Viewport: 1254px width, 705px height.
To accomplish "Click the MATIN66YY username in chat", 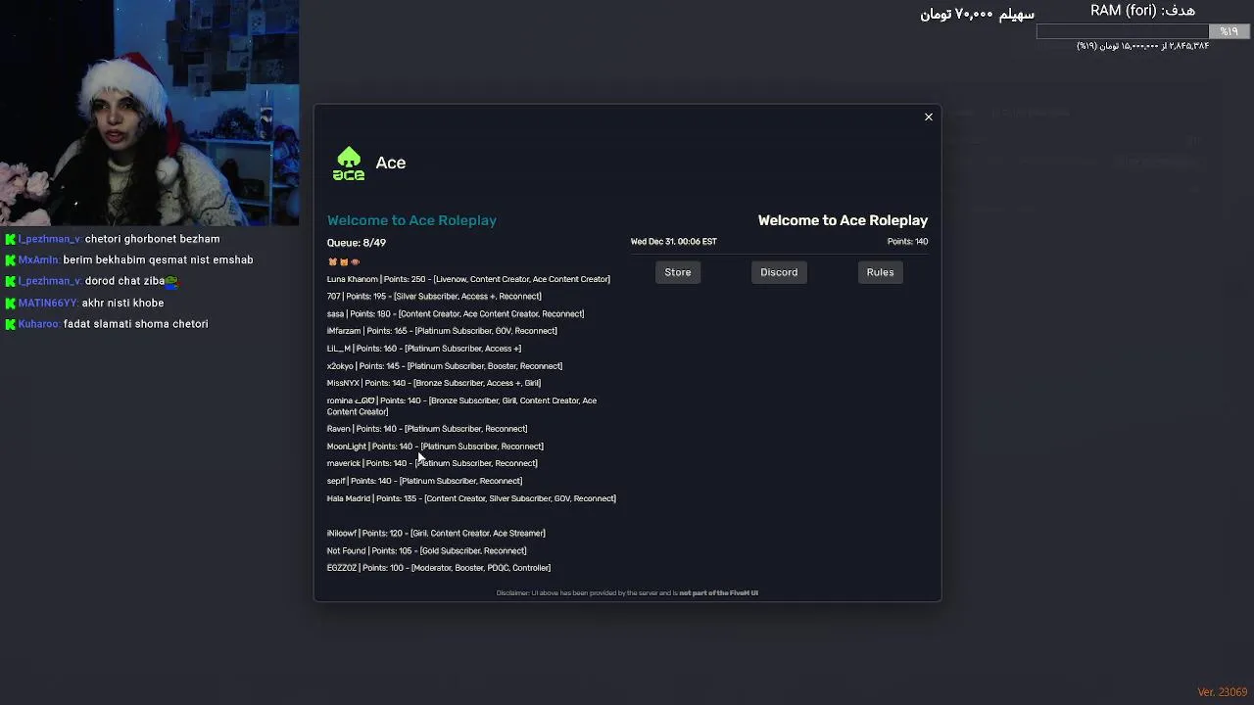I will click(x=47, y=304).
